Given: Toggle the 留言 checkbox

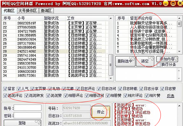Looking at the screenshot, I should point(5,89).
